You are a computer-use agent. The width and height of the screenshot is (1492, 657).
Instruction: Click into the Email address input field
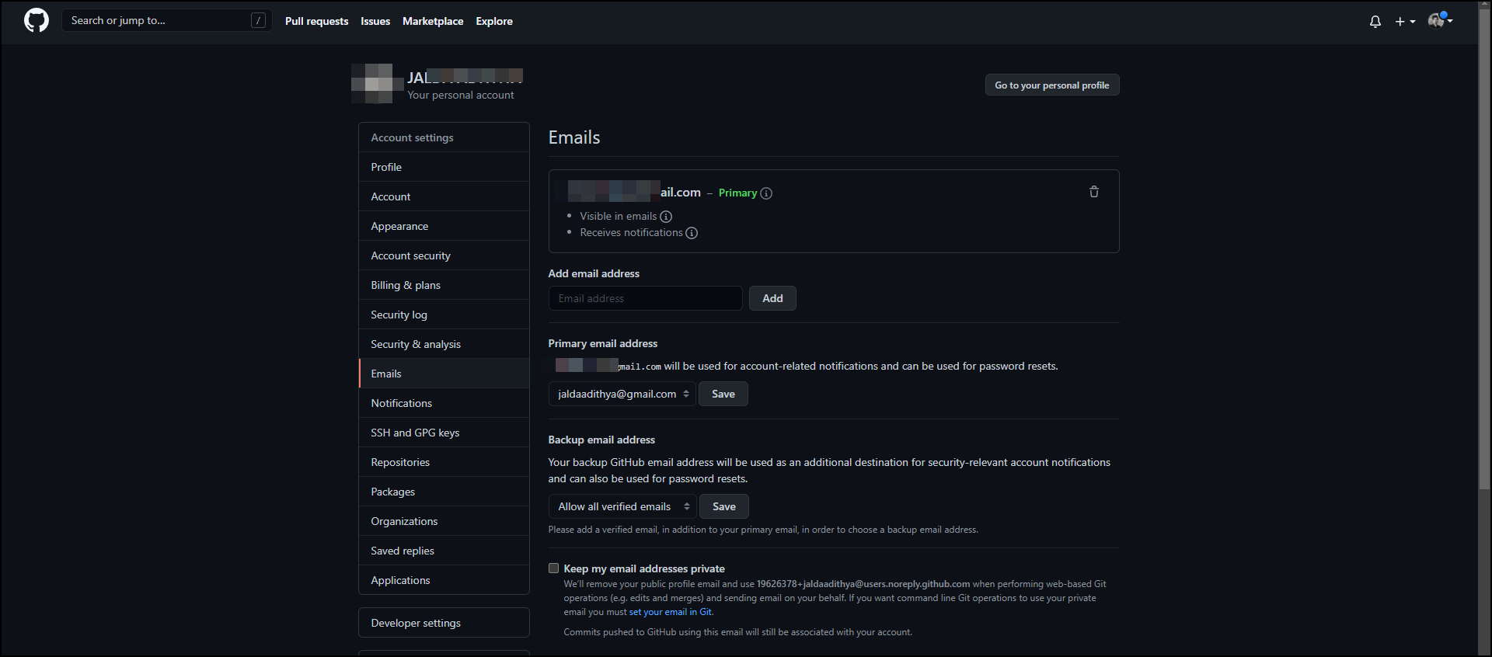tap(645, 299)
